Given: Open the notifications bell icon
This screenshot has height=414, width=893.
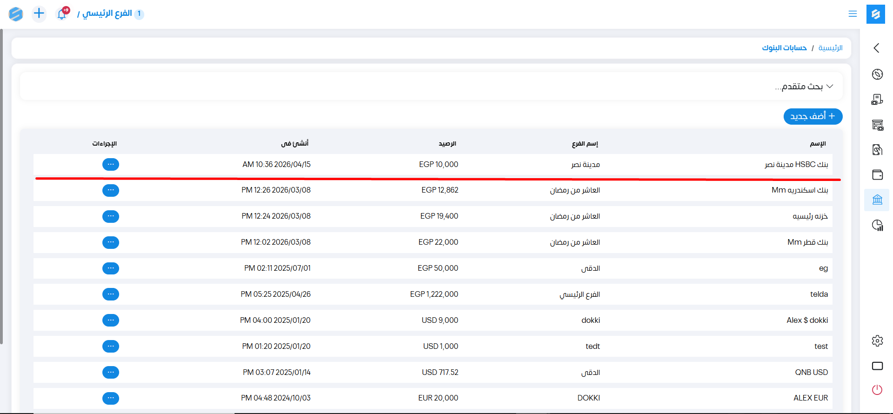Looking at the screenshot, I should pos(62,14).
